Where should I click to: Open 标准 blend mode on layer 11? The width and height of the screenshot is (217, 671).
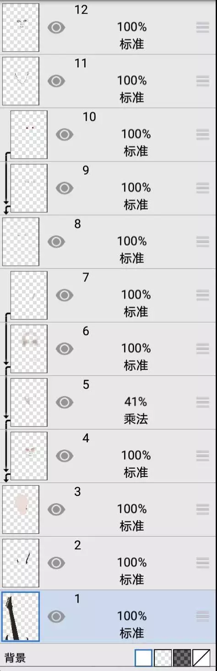click(132, 97)
